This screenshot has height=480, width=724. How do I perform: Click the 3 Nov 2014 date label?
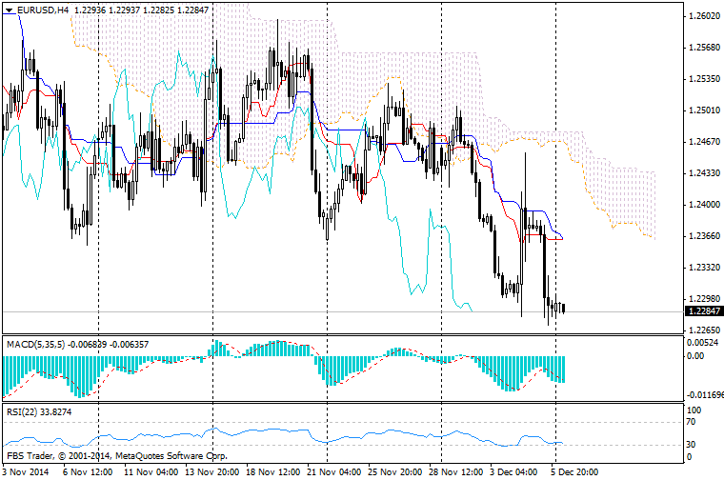(x=26, y=472)
